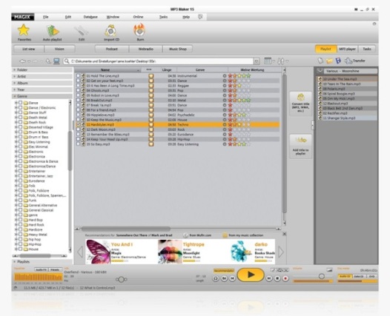Open the Database menu

90,17
